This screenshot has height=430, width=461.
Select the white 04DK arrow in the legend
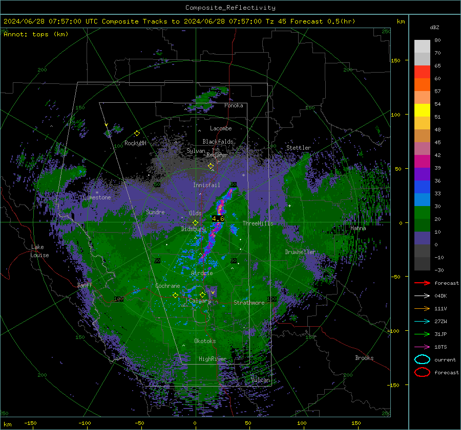pos(422,296)
